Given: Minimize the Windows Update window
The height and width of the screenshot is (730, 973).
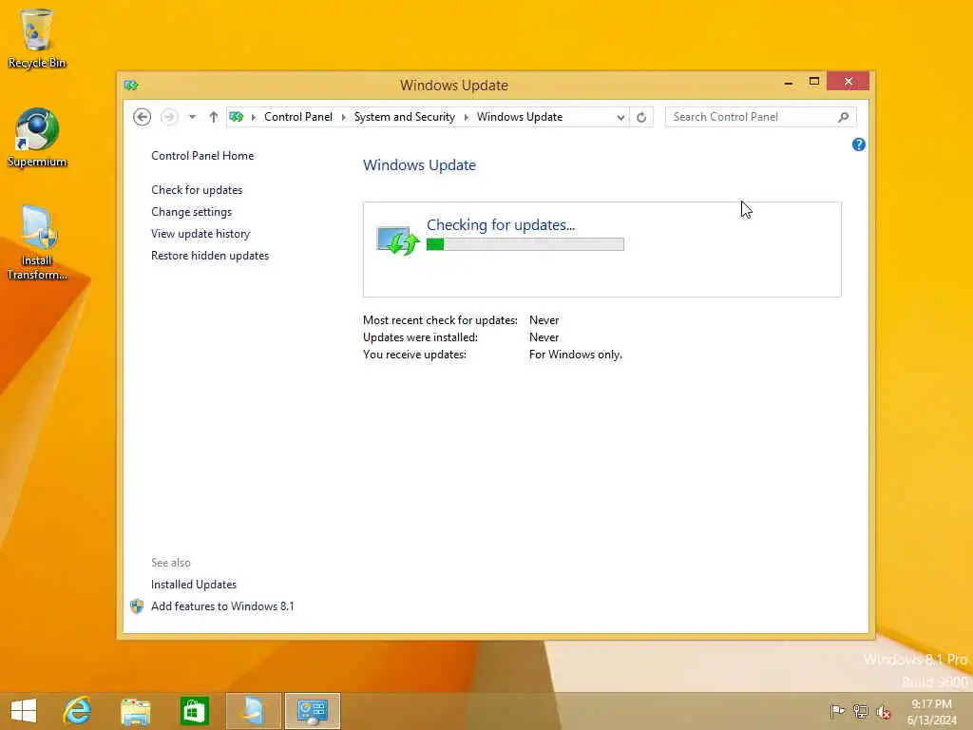Looking at the screenshot, I should [789, 82].
